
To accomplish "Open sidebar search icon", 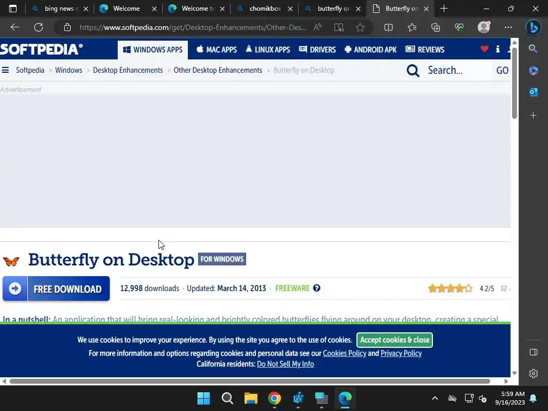I will pos(533,49).
